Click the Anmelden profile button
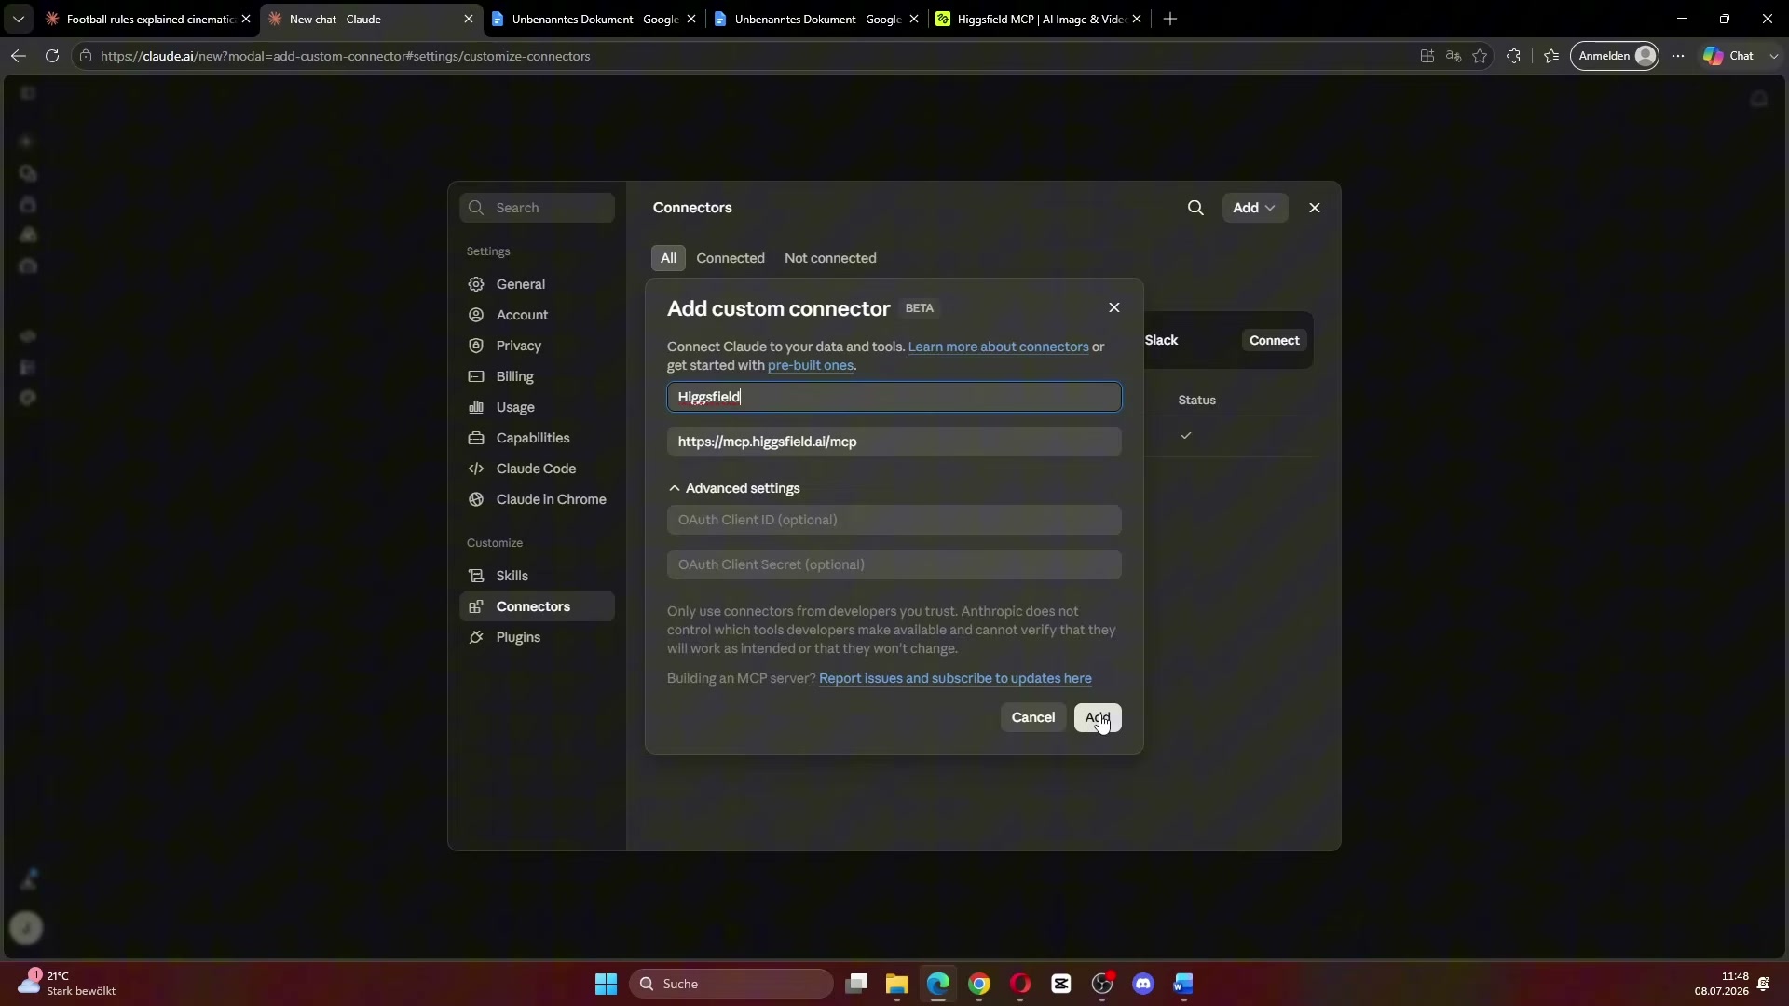 (1616, 56)
